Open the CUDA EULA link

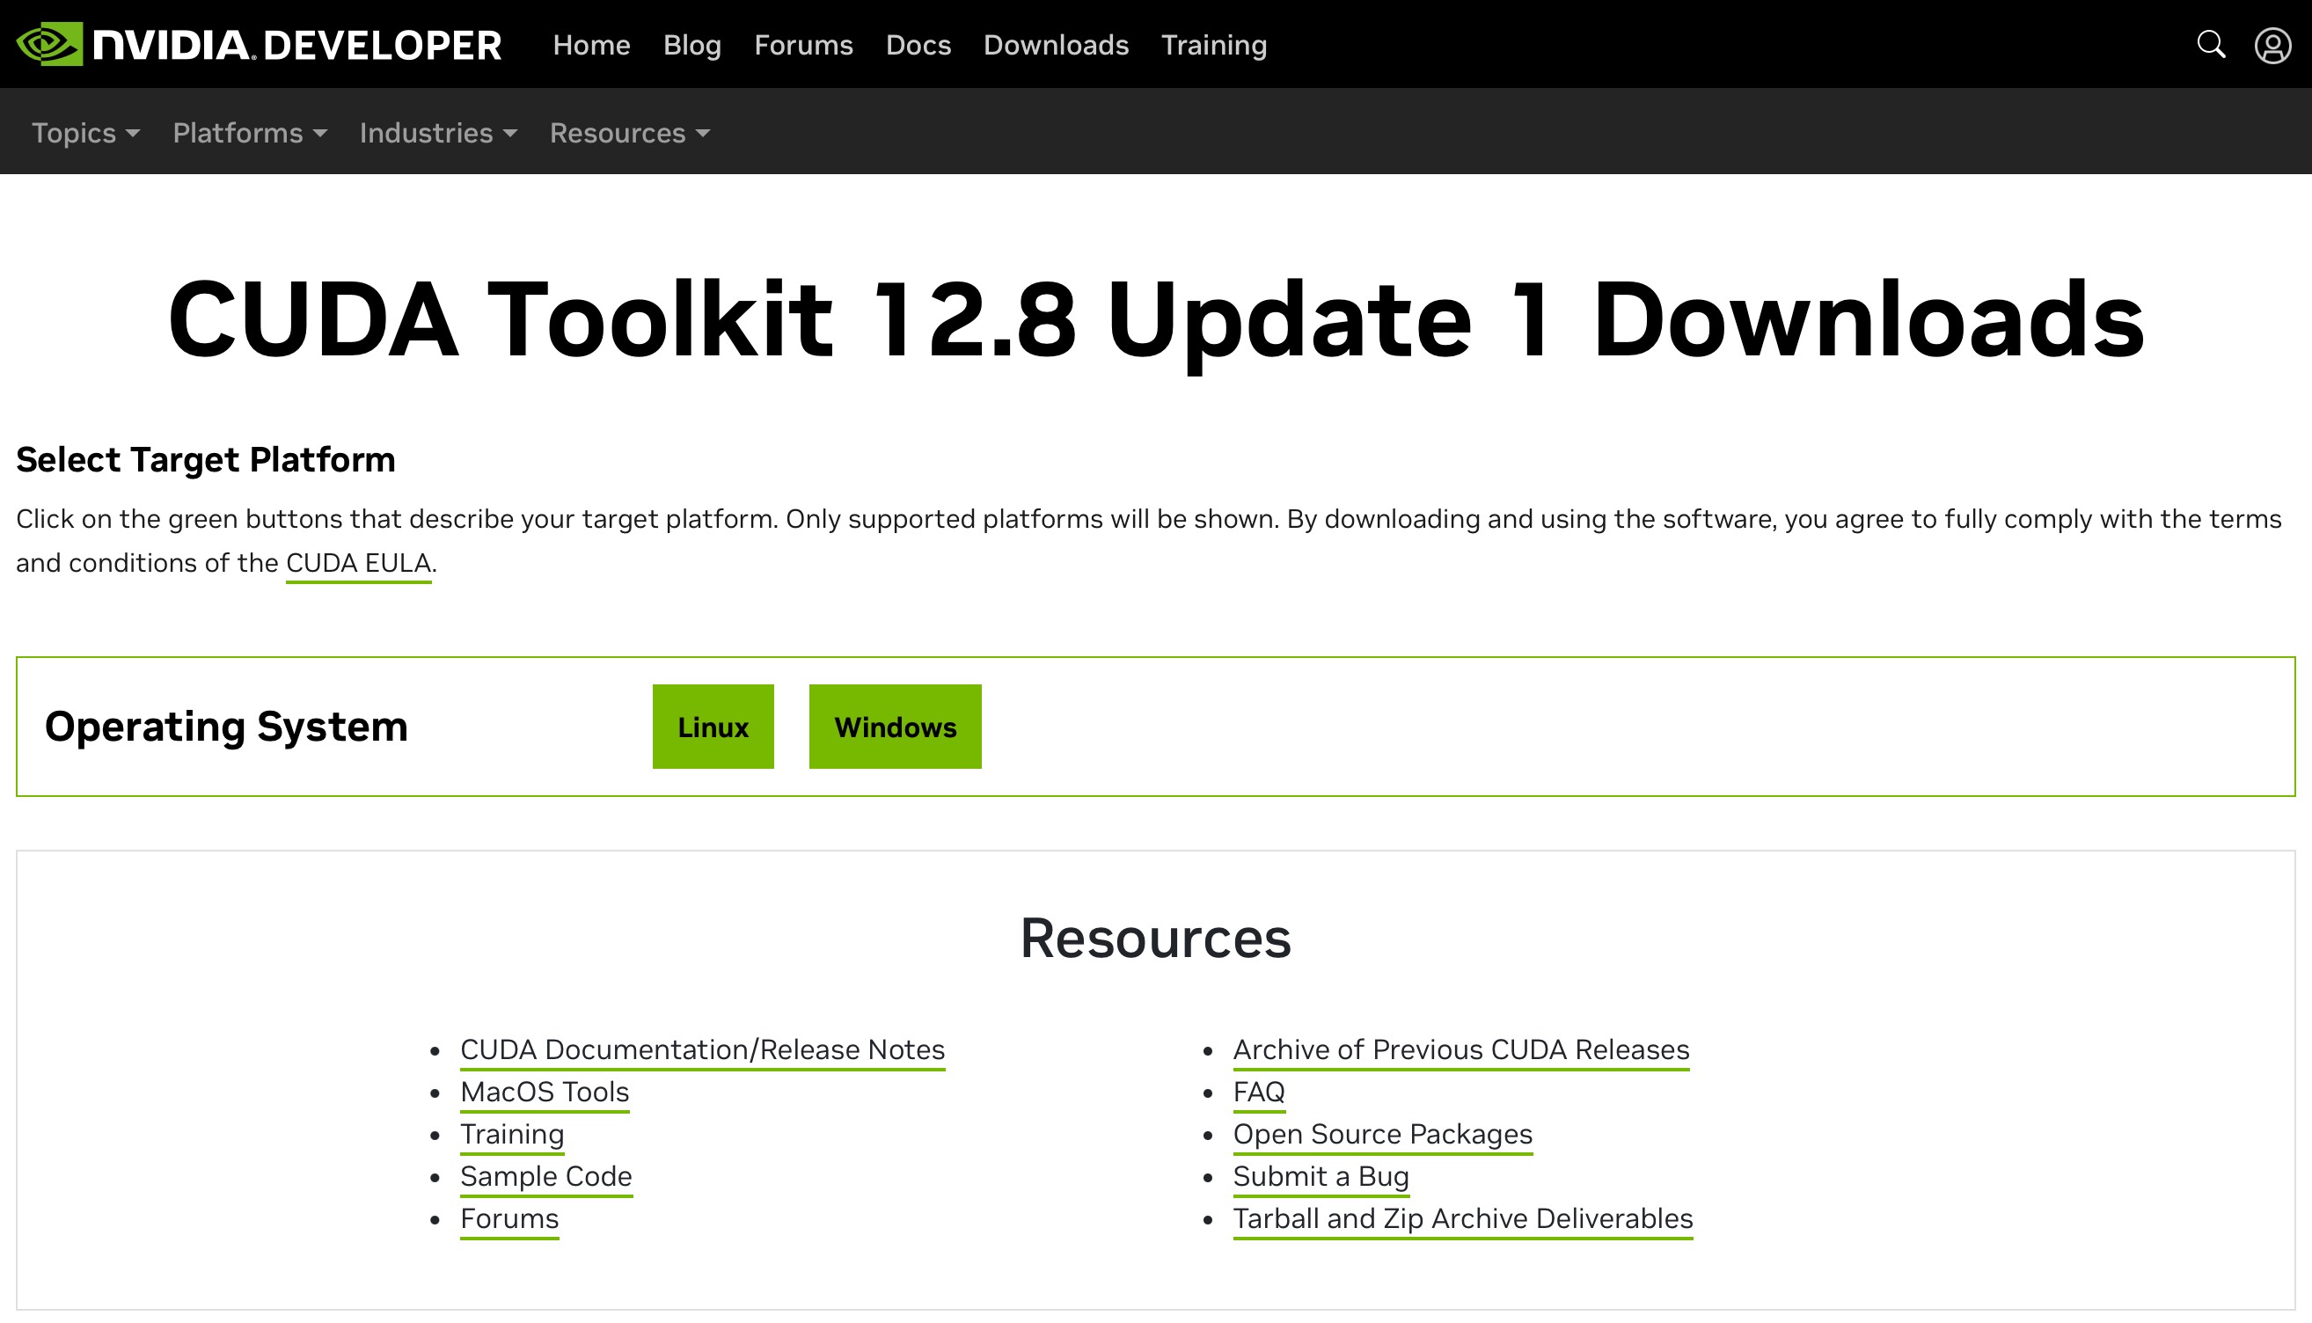[x=359, y=563]
